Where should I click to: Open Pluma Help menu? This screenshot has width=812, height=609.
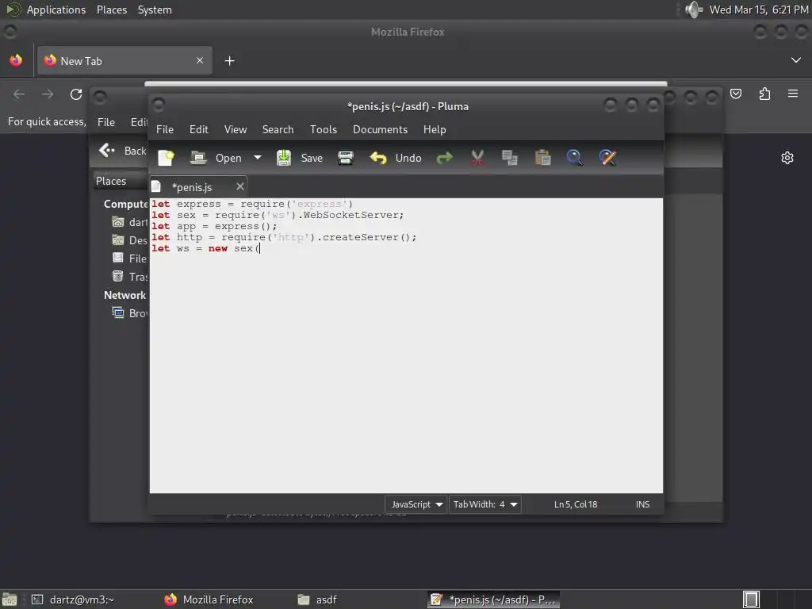click(x=435, y=129)
